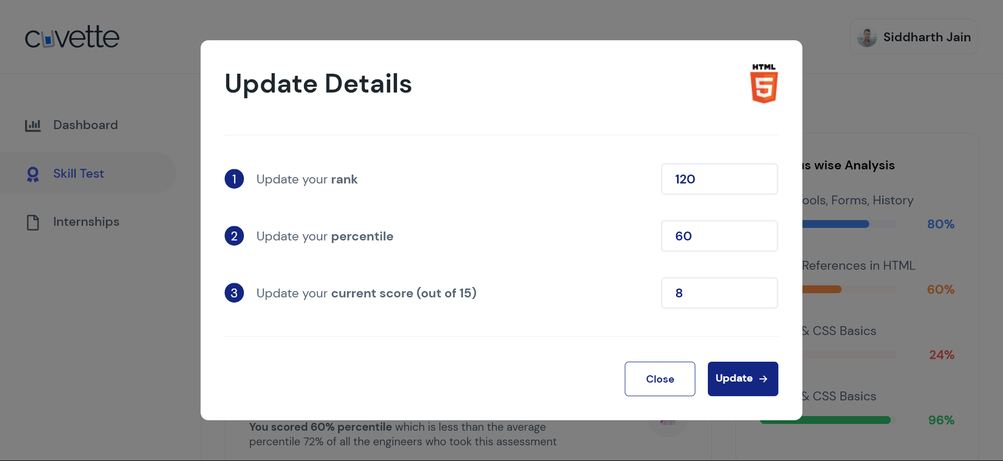The image size is (1003, 461).
Task: Open the Internships page
Action: tap(86, 222)
